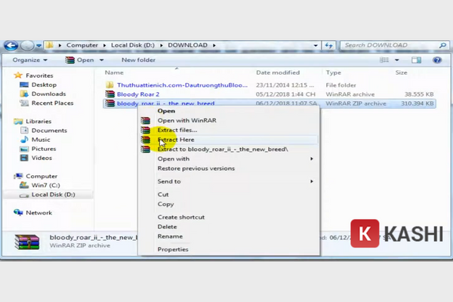This screenshot has height=302, width=453.
Task: Click the WinRAR icon beside Extract Here
Action: point(146,140)
